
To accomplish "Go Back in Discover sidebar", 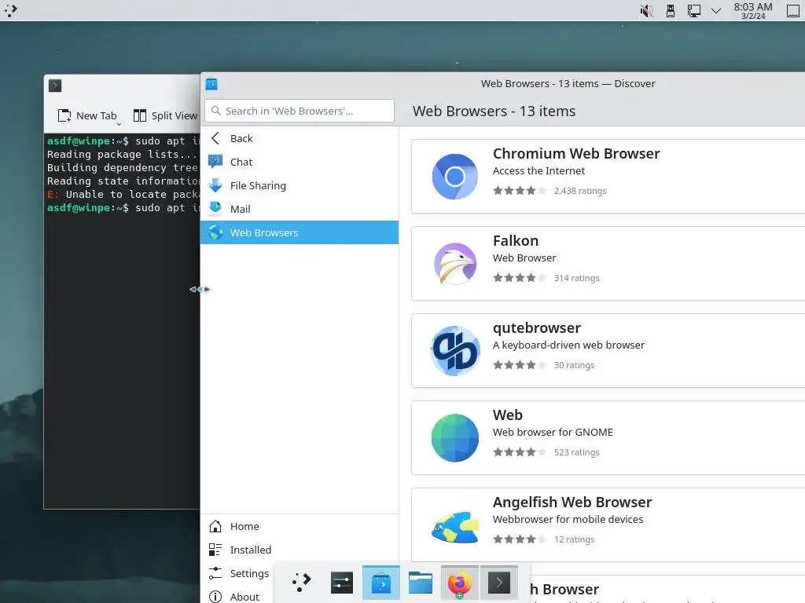I will (300, 138).
